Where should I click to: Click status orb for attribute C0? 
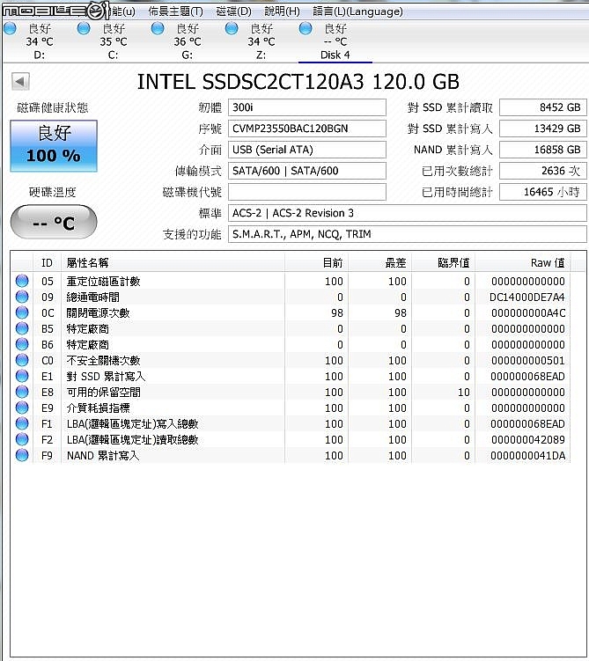pos(22,360)
